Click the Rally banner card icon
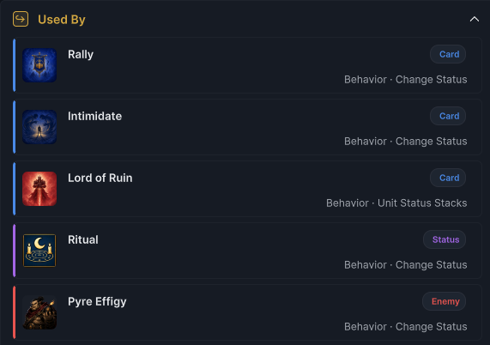This screenshot has height=345, width=490. pyautogui.click(x=39, y=65)
